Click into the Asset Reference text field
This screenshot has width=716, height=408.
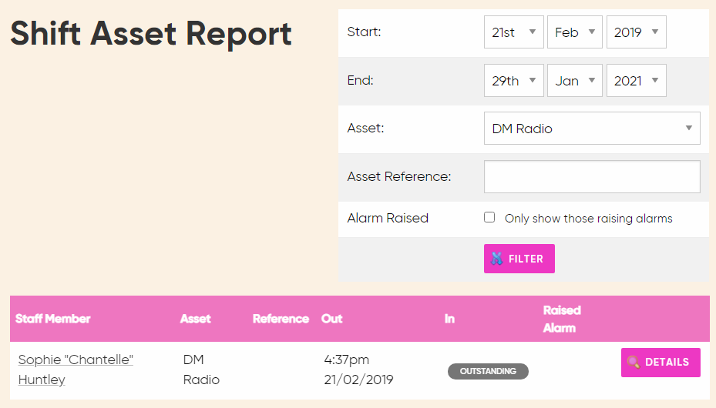(x=591, y=176)
